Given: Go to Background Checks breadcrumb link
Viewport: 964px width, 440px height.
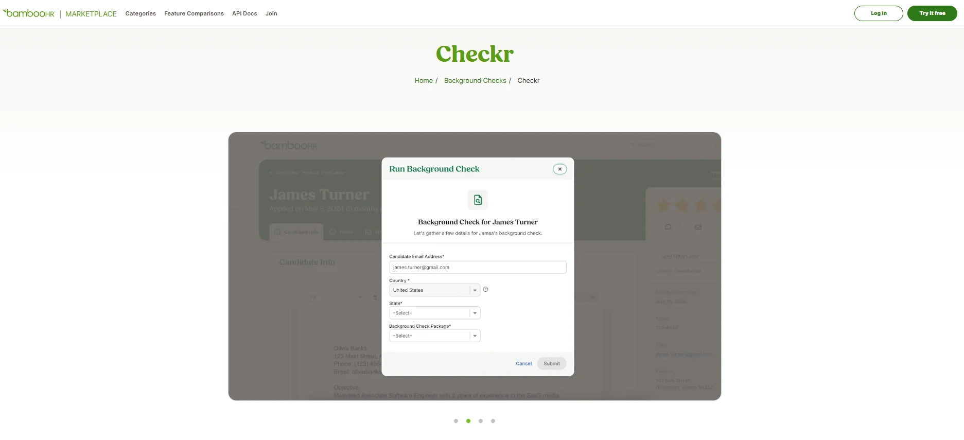Looking at the screenshot, I should coord(475,81).
